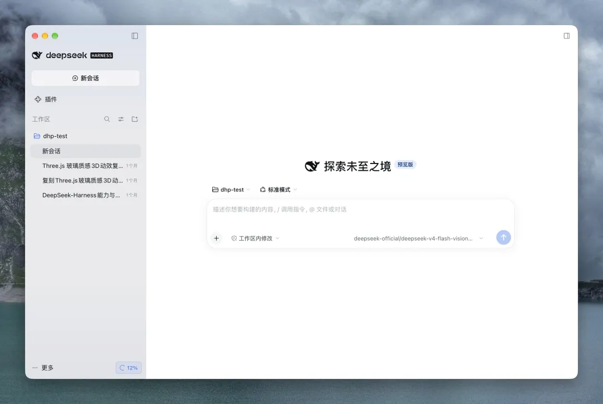The image size is (603, 404).
Task: Open 工作区内修改 permission dropdown
Action: coord(255,238)
